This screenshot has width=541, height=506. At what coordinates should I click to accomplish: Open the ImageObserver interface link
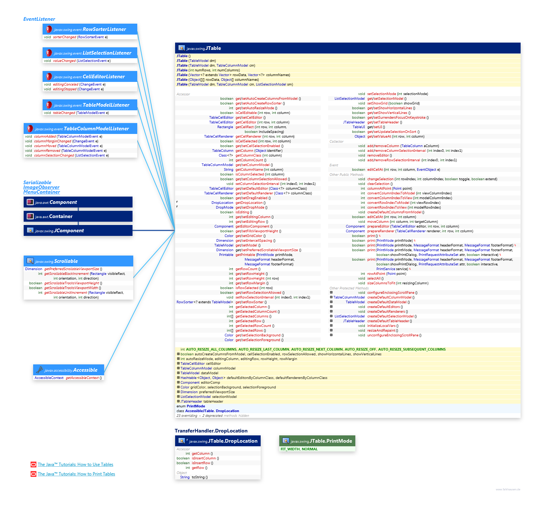pos(41,187)
